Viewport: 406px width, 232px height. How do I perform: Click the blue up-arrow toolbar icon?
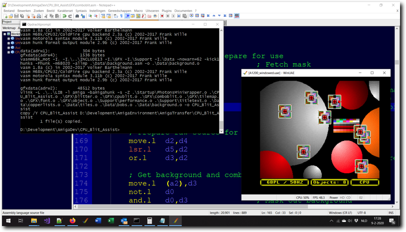coord(214,16)
